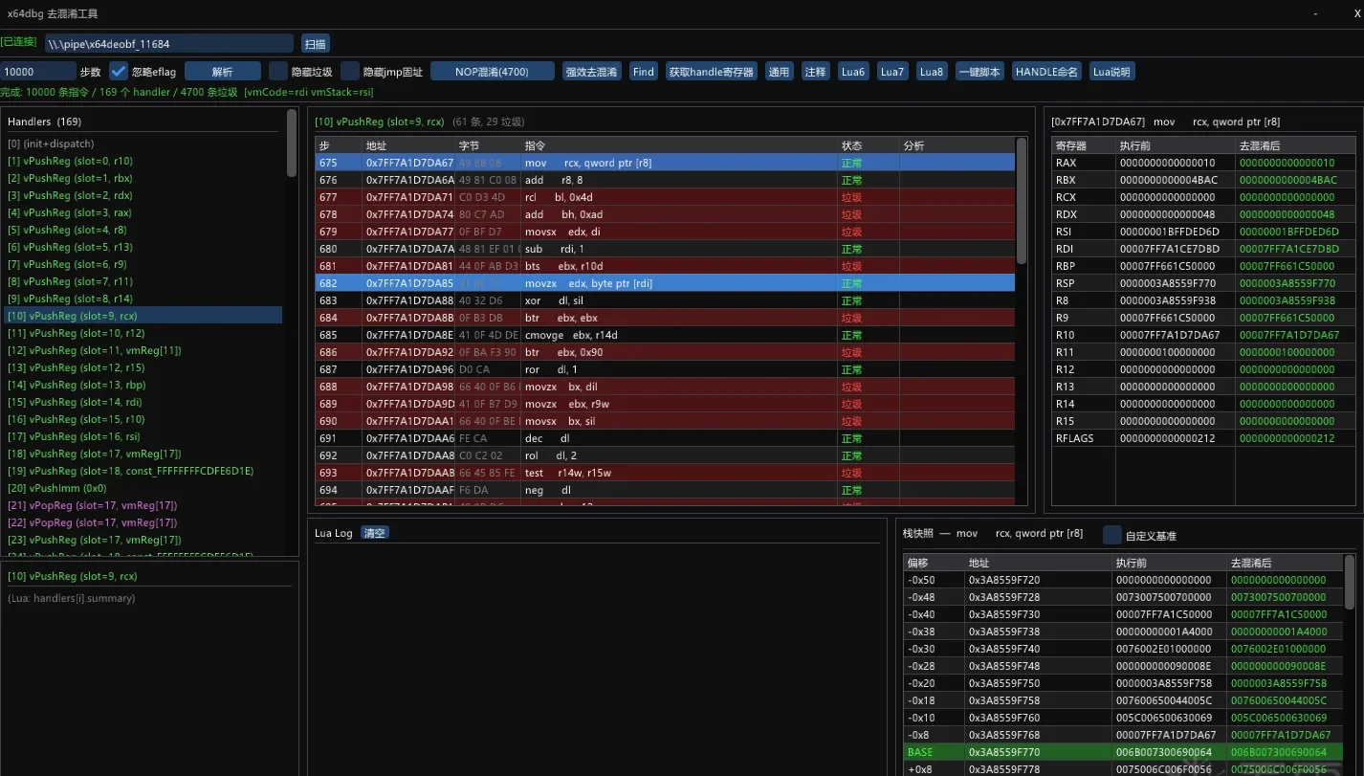Click the HANDLE命名 button

[x=1047, y=72]
